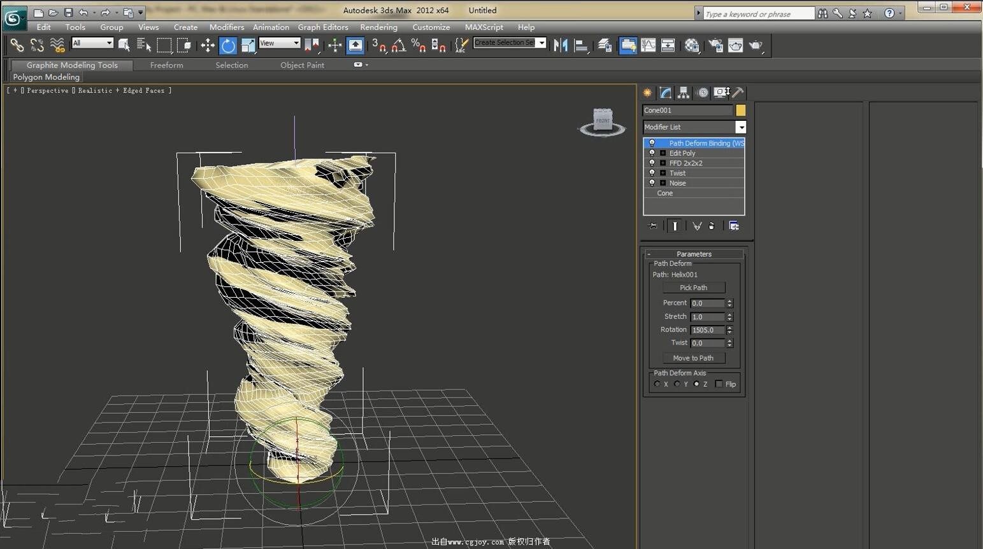Switch to the Modify command panel tab
This screenshot has width=983, height=549.
point(666,93)
